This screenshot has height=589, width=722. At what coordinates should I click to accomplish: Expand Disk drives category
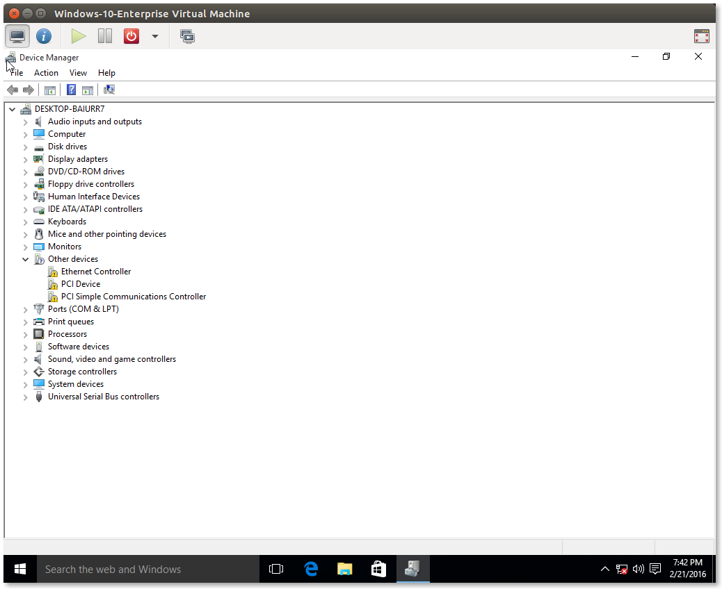(x=25, y=147)
